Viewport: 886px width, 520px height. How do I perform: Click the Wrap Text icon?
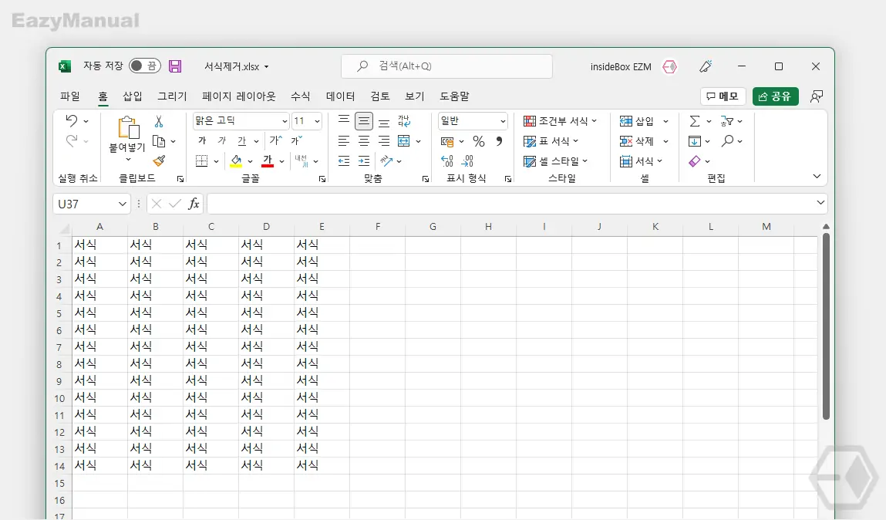coord(404,120)
